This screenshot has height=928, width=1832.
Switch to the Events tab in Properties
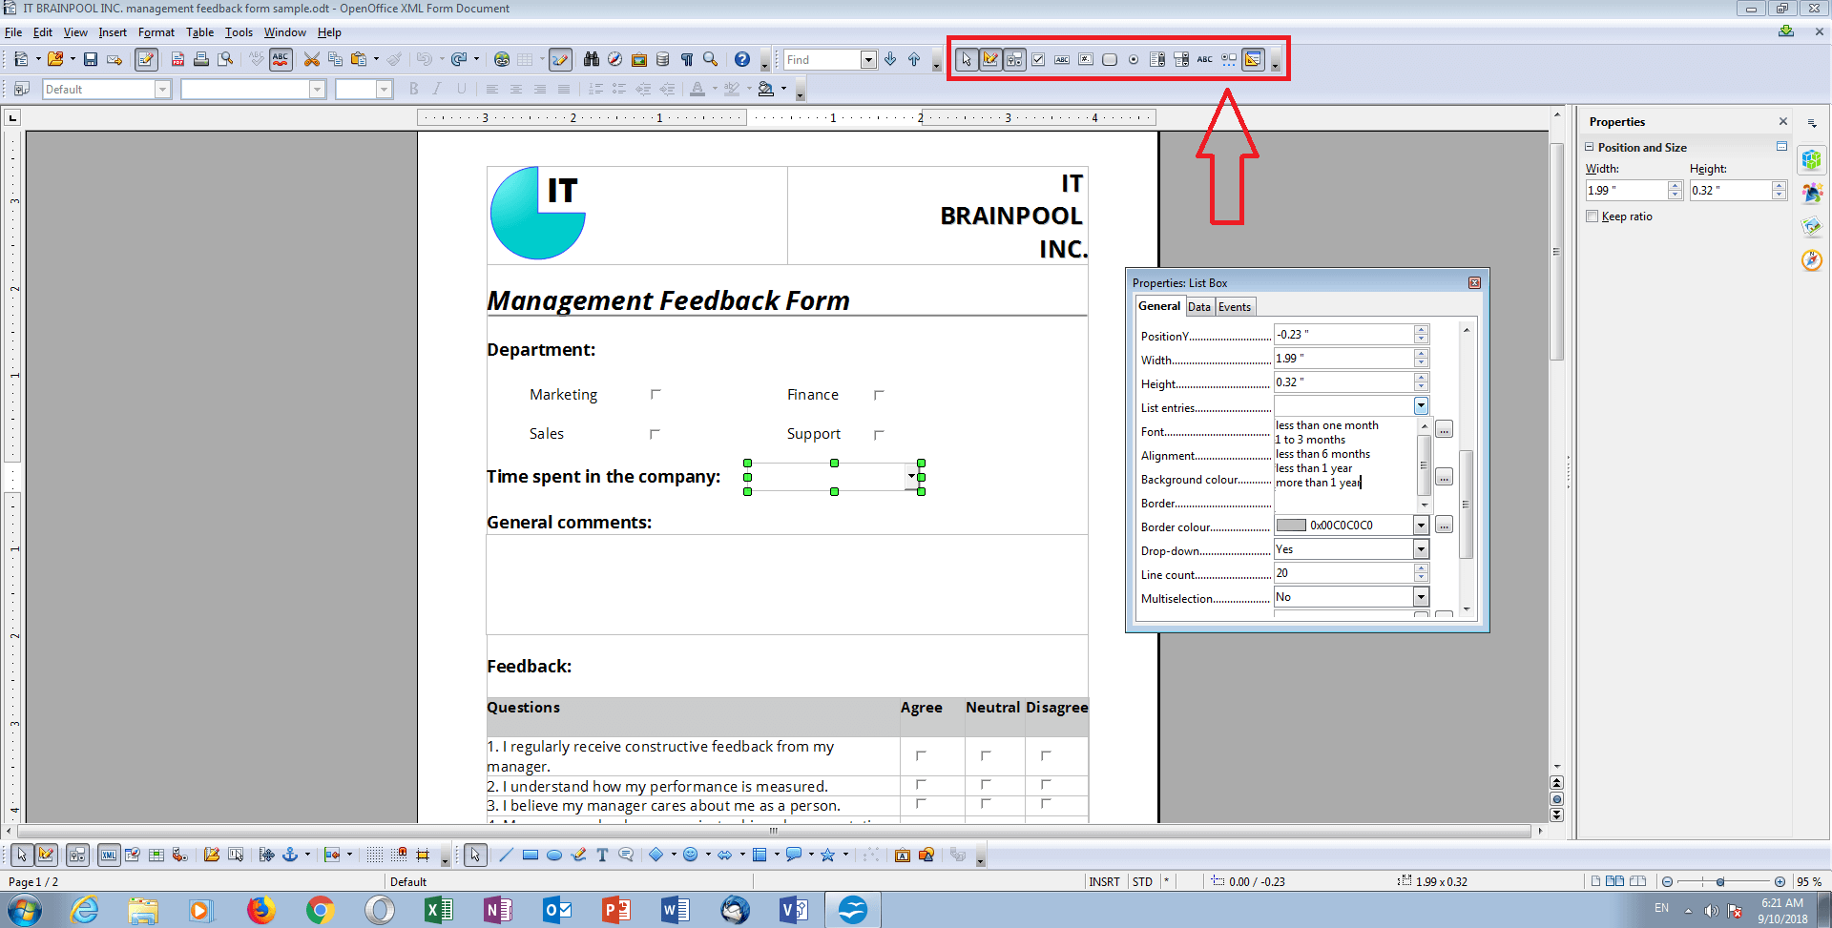[x=1235, y=306]
